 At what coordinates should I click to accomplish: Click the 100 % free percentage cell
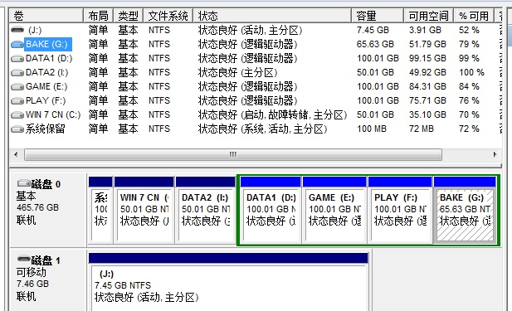point(471,72)
